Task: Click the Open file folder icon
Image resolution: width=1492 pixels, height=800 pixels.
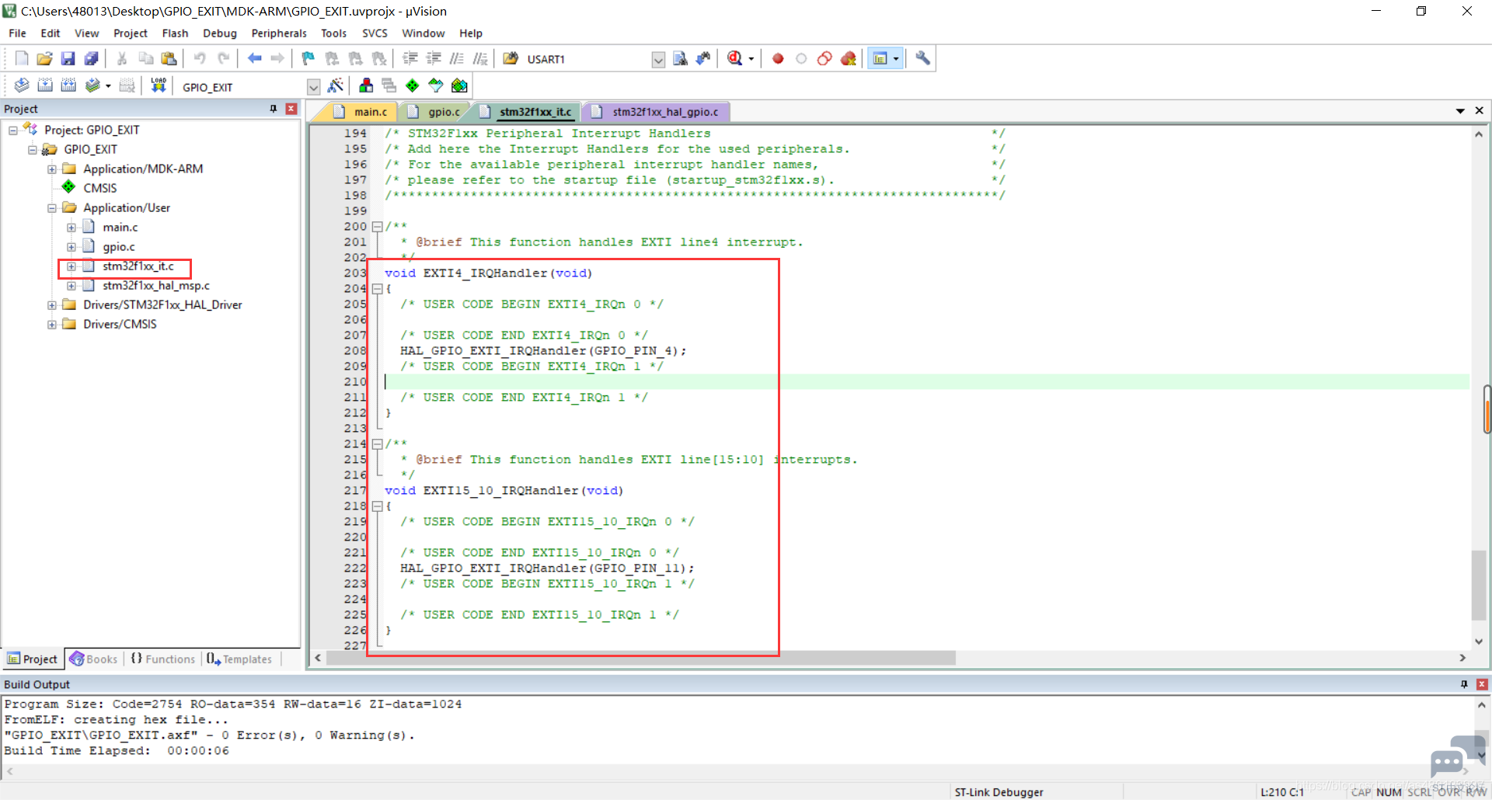Action: (x=44, y=58)
